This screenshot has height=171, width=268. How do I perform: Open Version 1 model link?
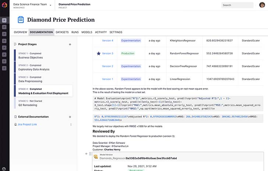pyautogui.click(x=107, y=79)
